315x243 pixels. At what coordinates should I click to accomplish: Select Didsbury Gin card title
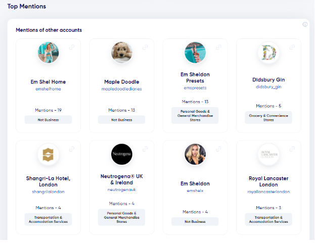268,80
